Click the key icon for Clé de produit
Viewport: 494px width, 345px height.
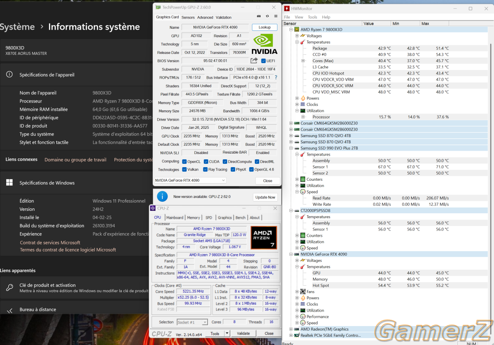(9, 287)
